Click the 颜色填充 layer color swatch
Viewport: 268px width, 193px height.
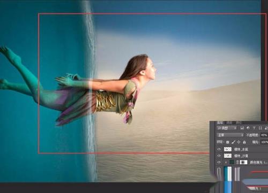coord(232,162)
